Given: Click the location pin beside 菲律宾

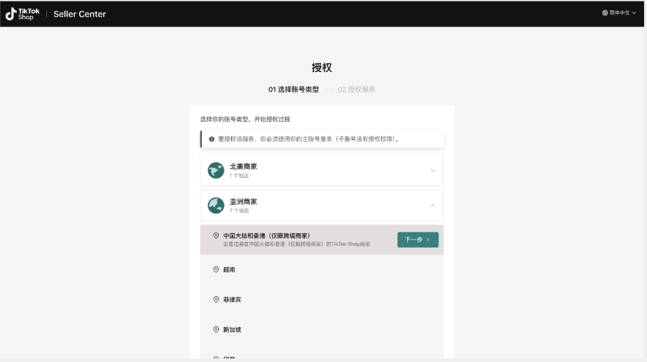Looking at the screenshot, I should [216, 299].
